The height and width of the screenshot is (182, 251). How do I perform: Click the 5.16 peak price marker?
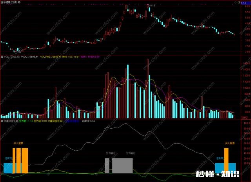pyautogui.click(x=152, y=5)
